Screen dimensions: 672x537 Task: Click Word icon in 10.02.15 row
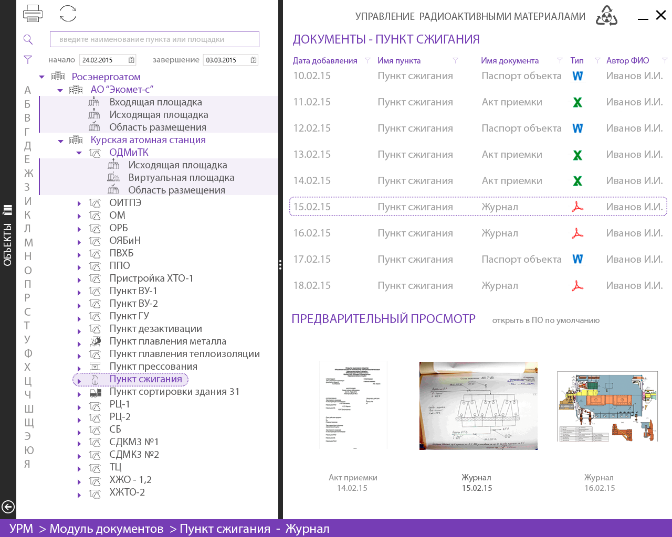click(x=577, y=76)
